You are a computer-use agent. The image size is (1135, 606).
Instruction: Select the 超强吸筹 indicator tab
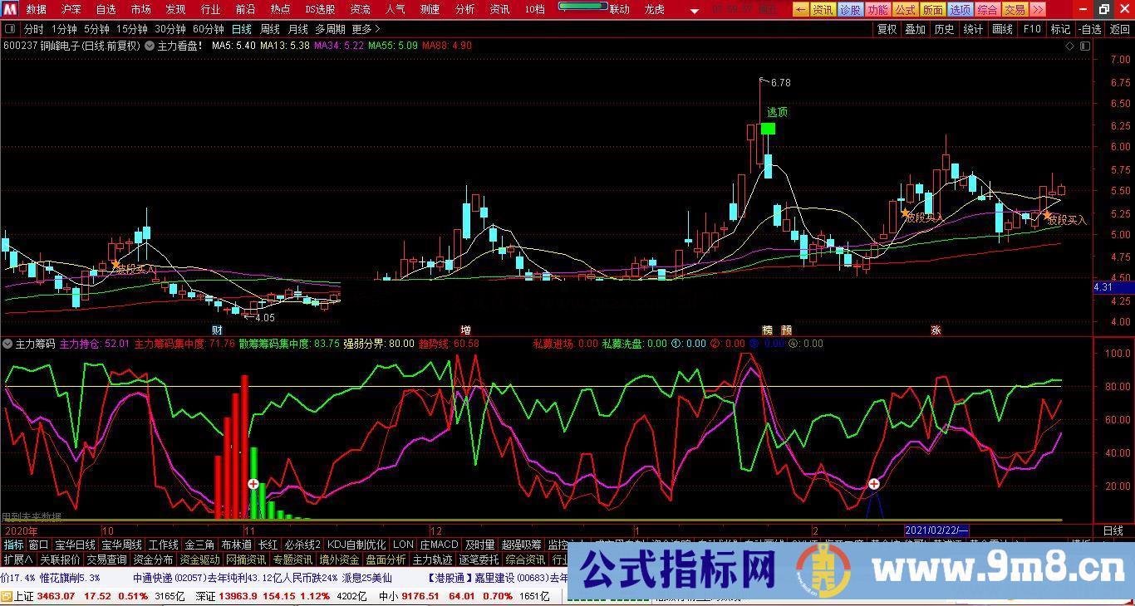(x=521, y=545)
